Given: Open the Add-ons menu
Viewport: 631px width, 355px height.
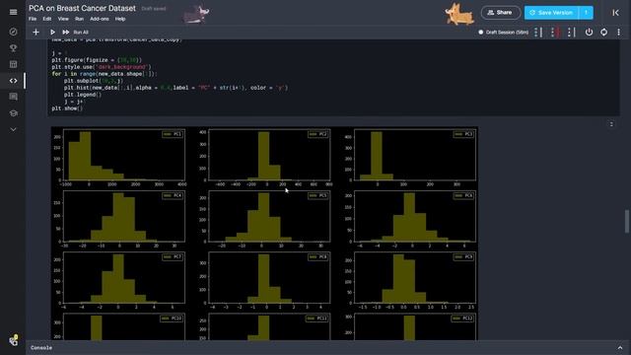Looking at the screenshot, I should 100,19.
